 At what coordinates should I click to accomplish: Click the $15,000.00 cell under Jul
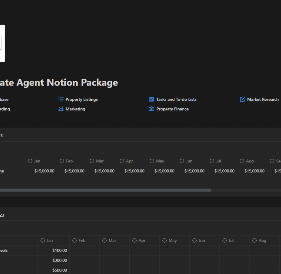[x=222, y=171]
